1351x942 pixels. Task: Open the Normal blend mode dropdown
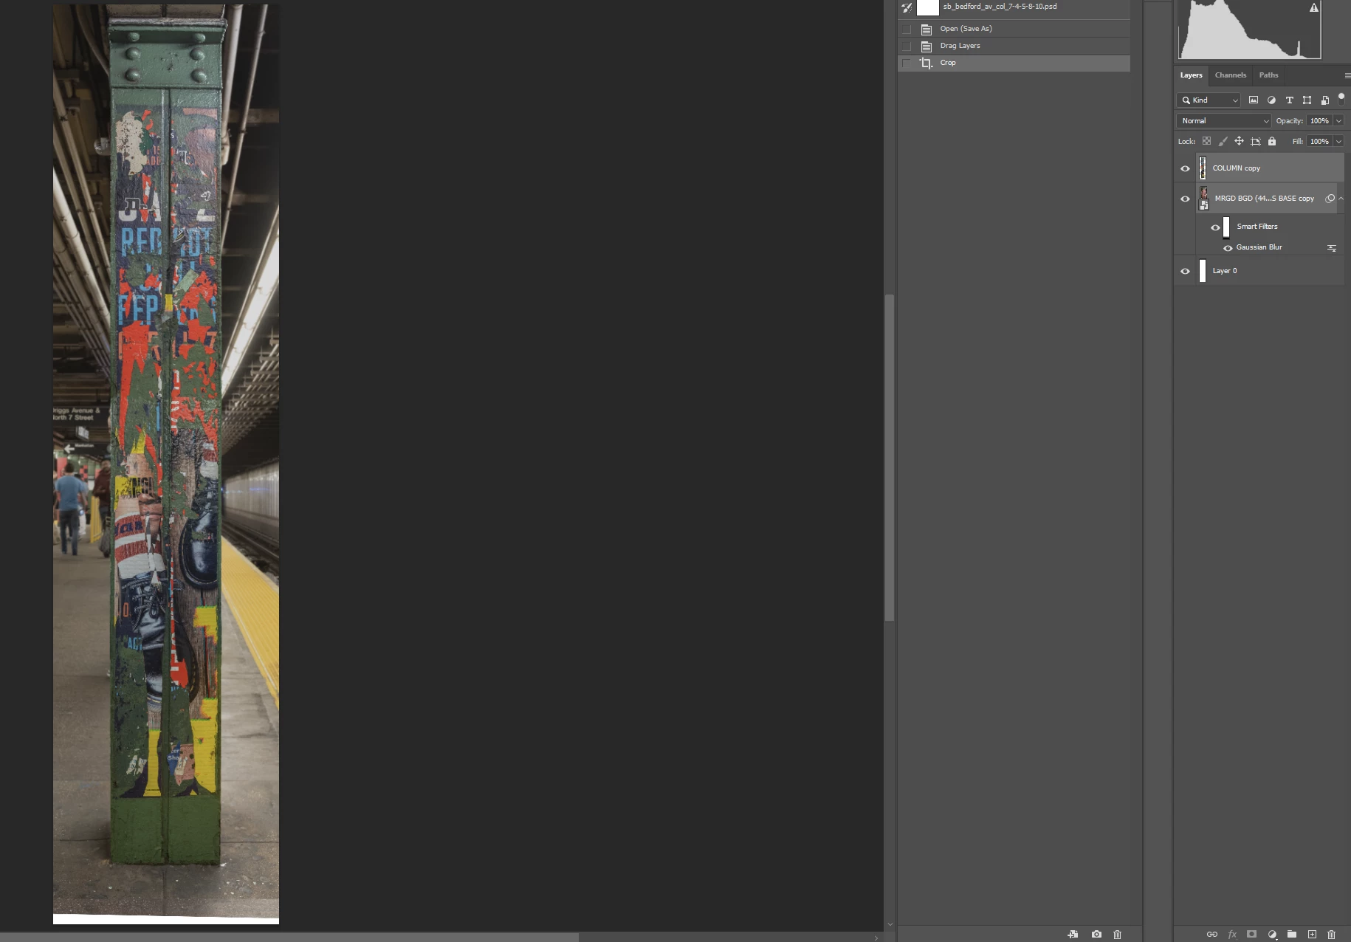pos(1224,121)
